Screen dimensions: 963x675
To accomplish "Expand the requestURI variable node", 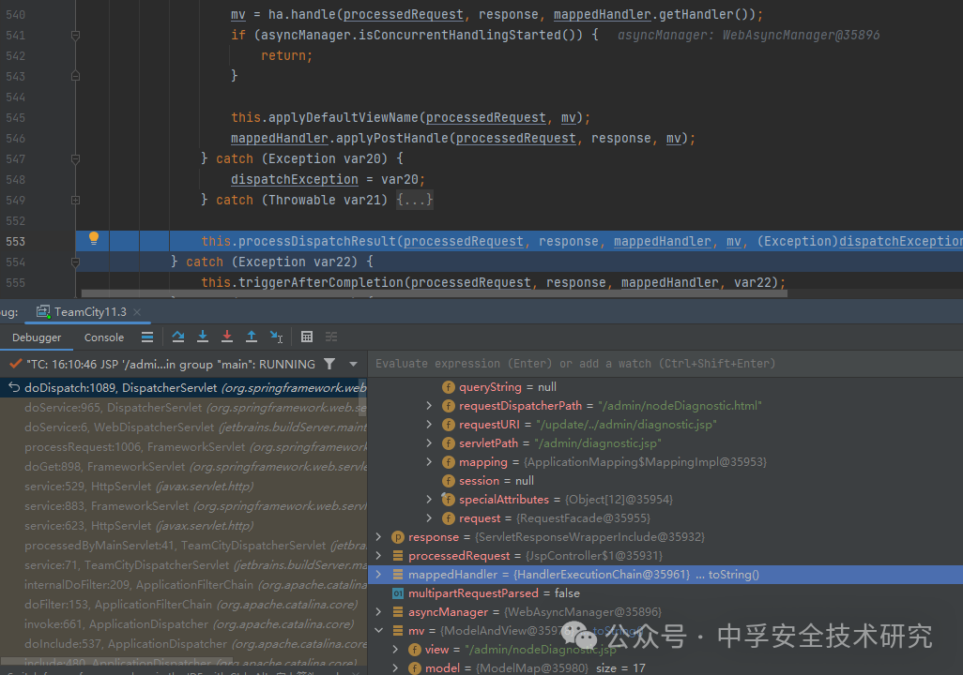I will pos(429,425).
